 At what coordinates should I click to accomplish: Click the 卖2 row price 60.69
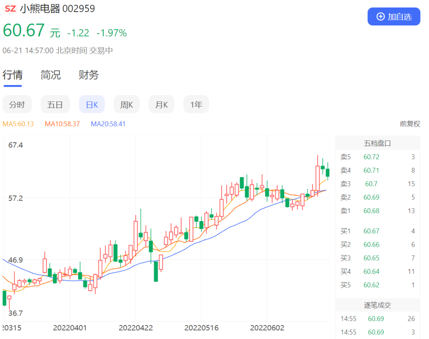[x=371, y=197]
